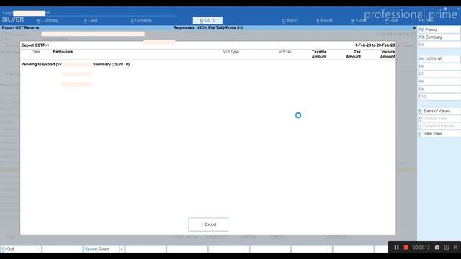This screenshot has height=259, width=461.
Task: Open the Export top menu
Action: (324, 21)
